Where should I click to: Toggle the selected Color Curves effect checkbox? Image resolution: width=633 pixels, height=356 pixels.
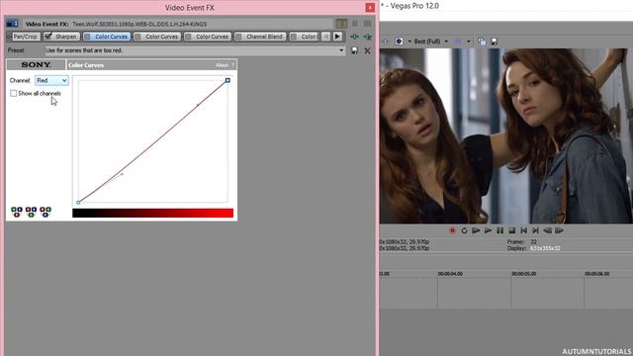coord(87,37)
